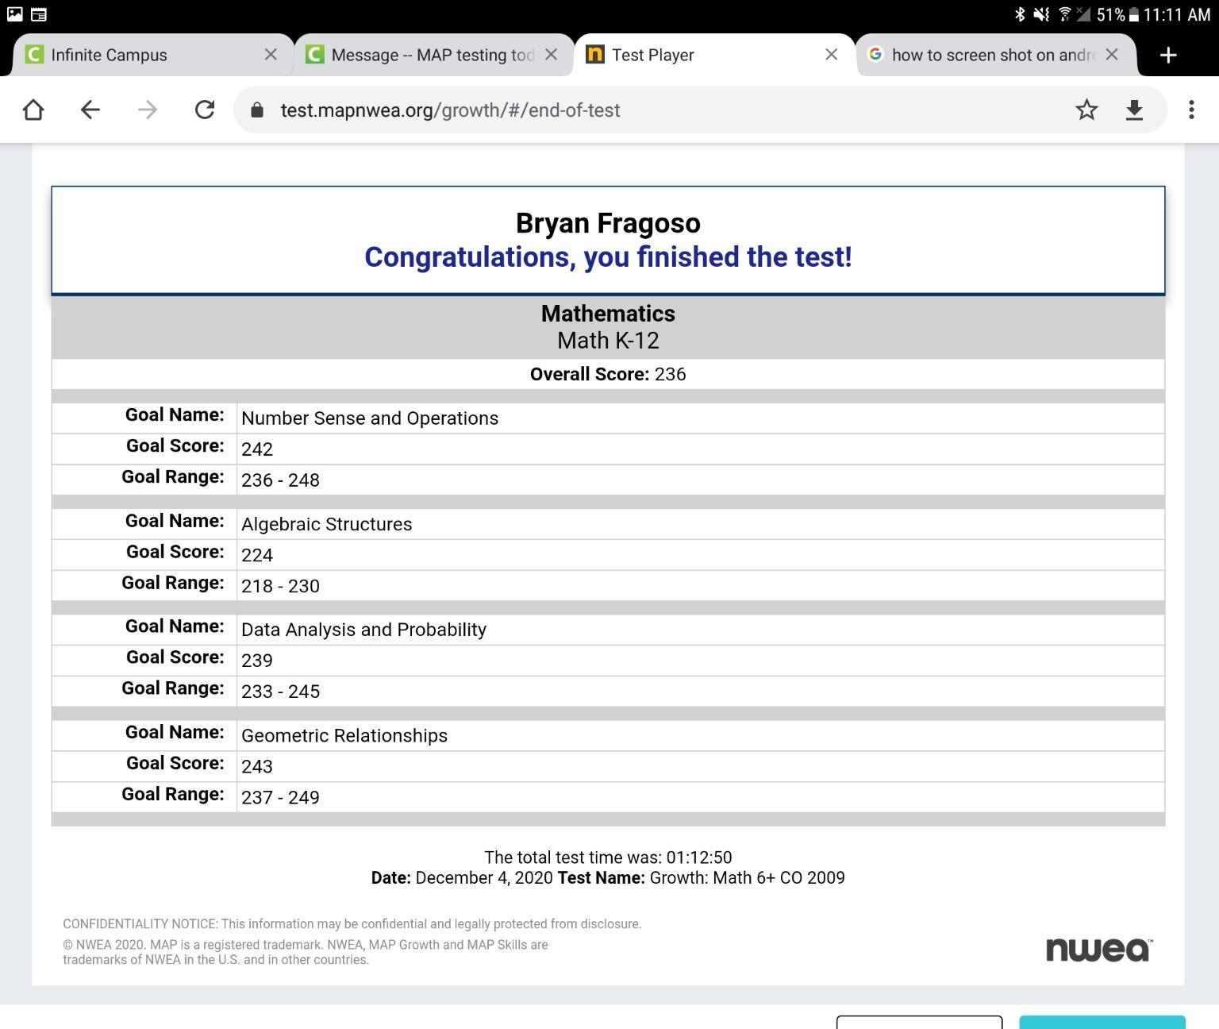Viewport: 1219px width, 1029px height.
Task: Click the Algebraic Structures goal name
Action: click(x=327, y=524)
